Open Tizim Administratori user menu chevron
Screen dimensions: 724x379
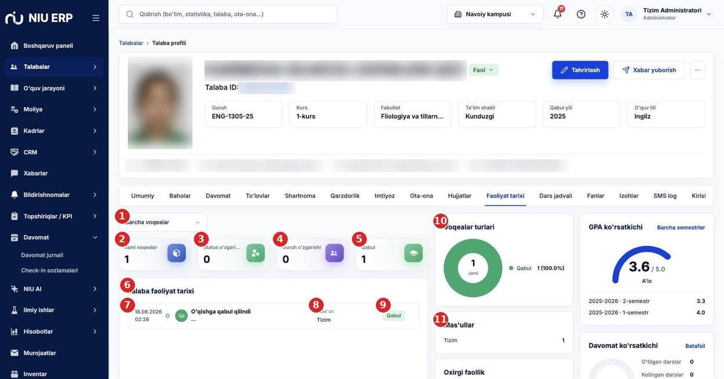(x=709, y=14)
